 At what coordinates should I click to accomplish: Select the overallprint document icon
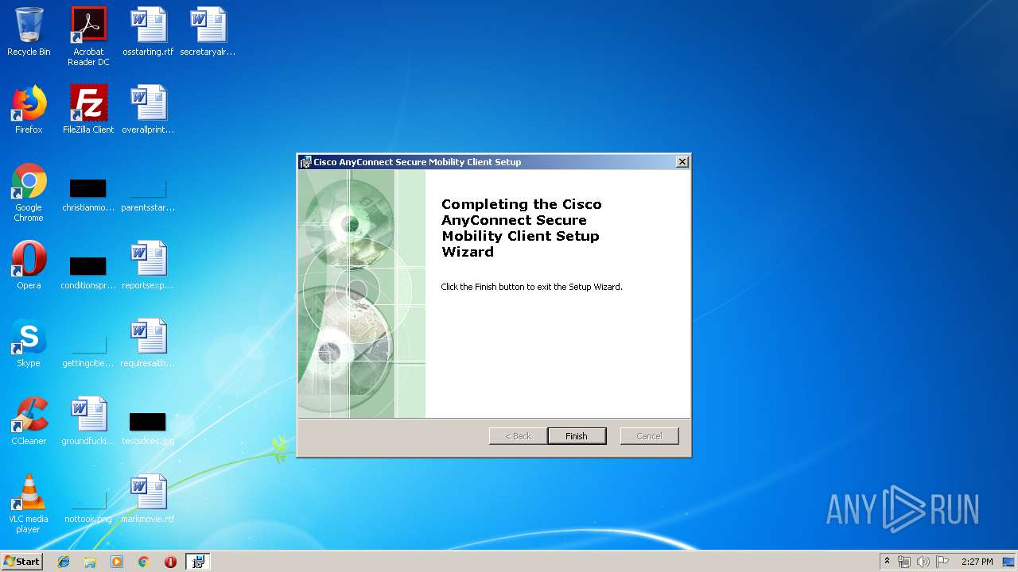[148, 110]
